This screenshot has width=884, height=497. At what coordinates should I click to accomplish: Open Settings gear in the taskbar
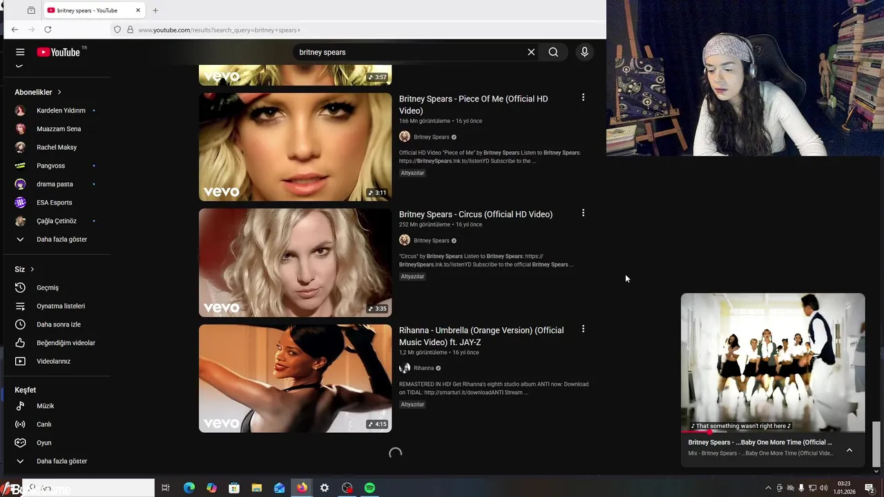tap(324, 488)
